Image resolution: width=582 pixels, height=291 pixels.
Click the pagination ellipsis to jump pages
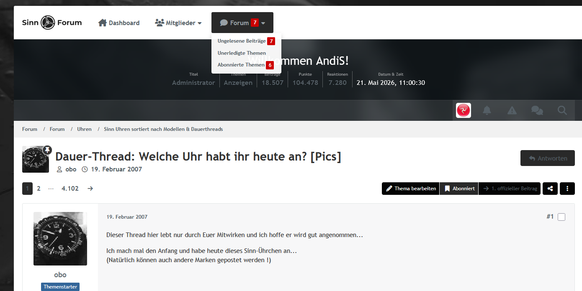click(51, 189)
